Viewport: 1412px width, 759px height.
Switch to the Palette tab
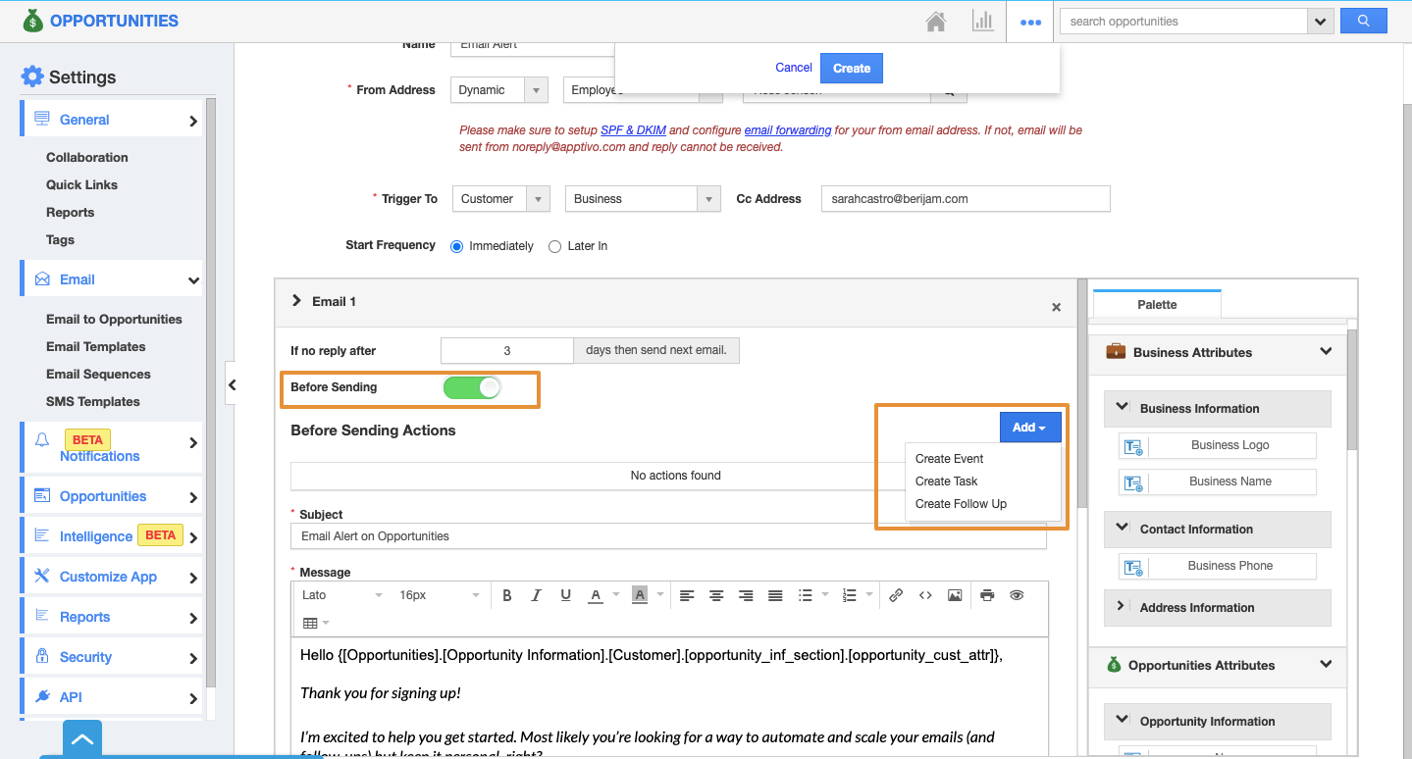click(x=1157, y=305)
